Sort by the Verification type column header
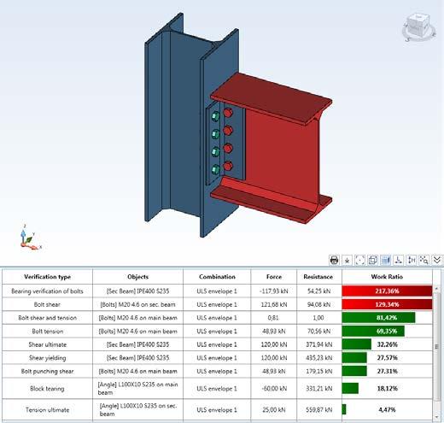 pyautogui.click(x=47, y=277)
